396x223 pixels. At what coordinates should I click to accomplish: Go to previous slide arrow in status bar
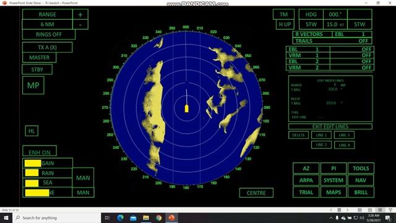coord(331,210)
